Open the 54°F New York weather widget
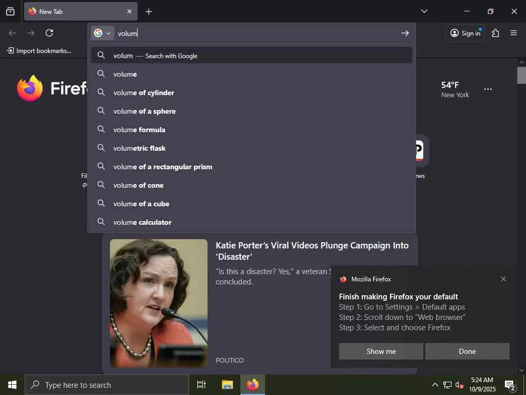The image size is (526, 395). tap(455, 89)
